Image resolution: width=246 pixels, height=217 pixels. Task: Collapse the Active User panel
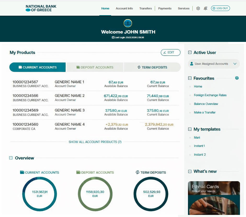190,52
